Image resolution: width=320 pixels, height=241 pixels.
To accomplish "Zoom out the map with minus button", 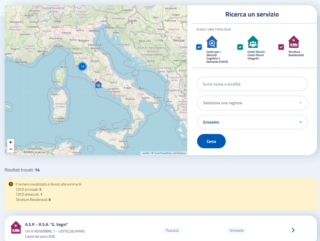I will coord(11,149).
